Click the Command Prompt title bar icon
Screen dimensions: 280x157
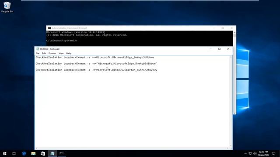(x=49, y=28)
